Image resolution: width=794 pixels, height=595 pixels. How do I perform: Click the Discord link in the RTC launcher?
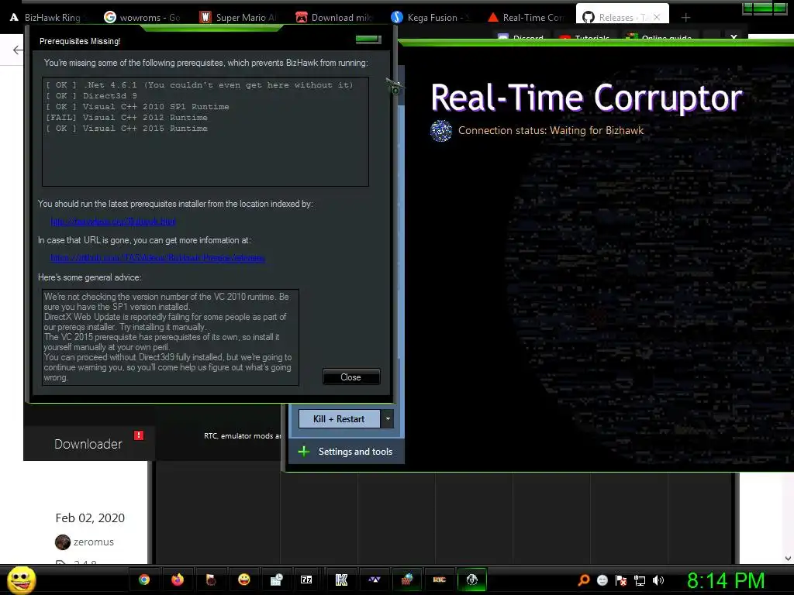click(521, 39)
